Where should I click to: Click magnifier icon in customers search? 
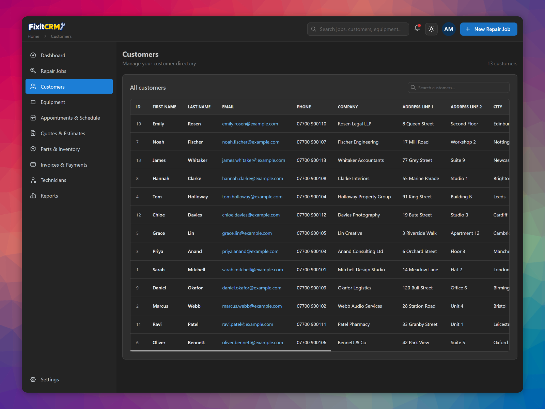pyautogui.click(x=413, y=88)
